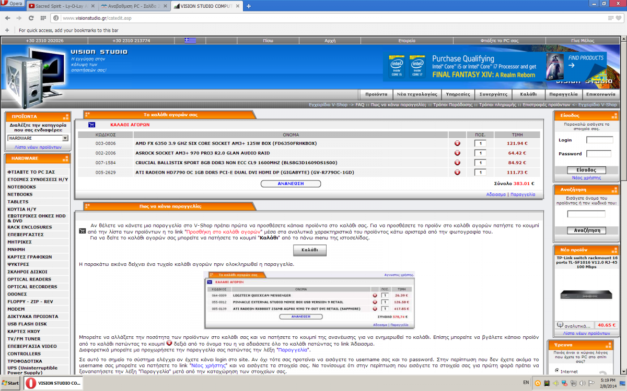Open a new browser tab with plus

(249, 6)
